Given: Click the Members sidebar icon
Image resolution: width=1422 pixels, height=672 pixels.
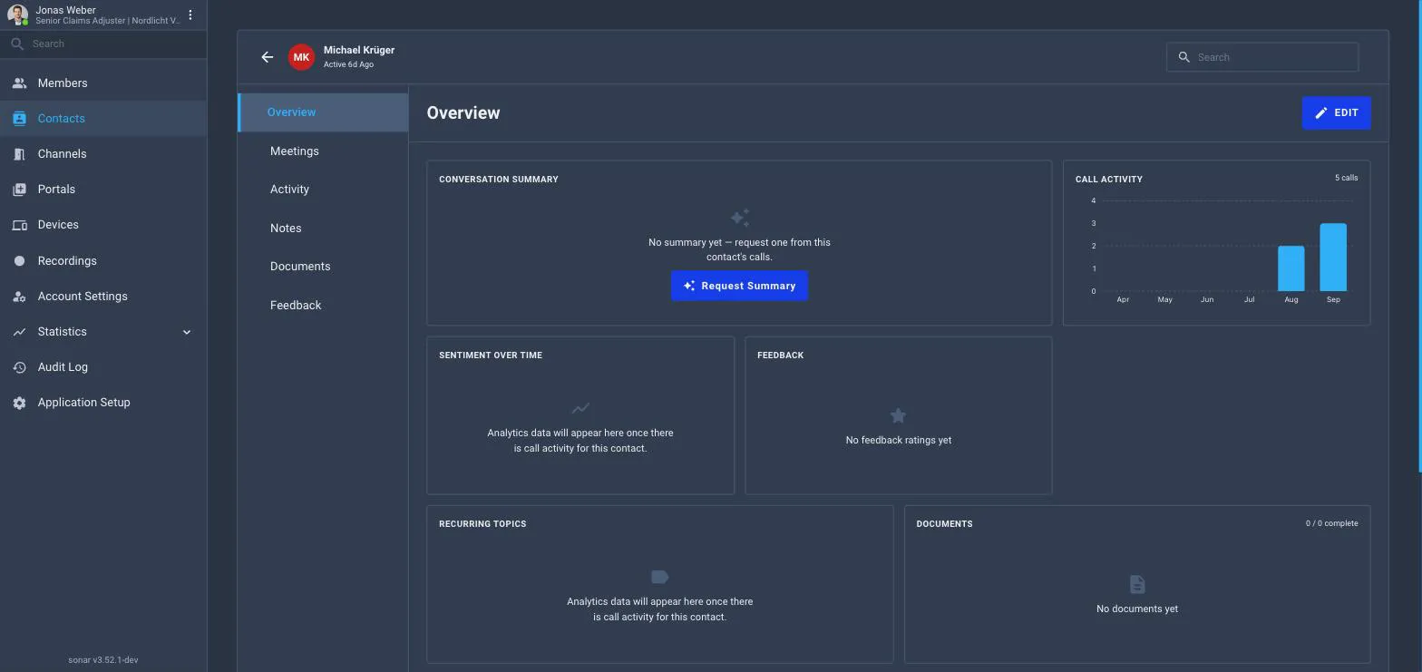Looking at the screenshot, I should point(19,83).
